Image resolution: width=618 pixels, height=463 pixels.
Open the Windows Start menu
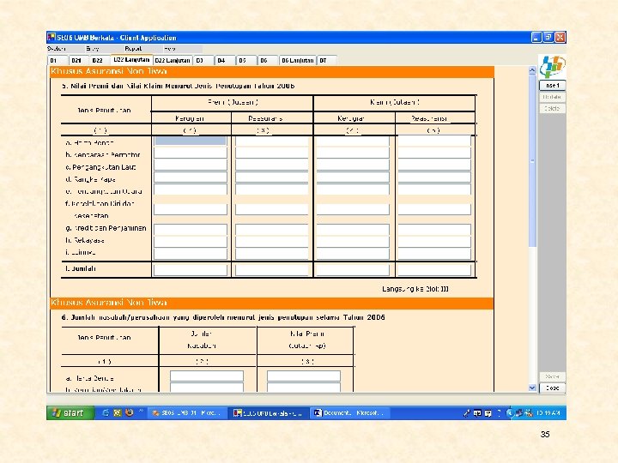[70, 412]
